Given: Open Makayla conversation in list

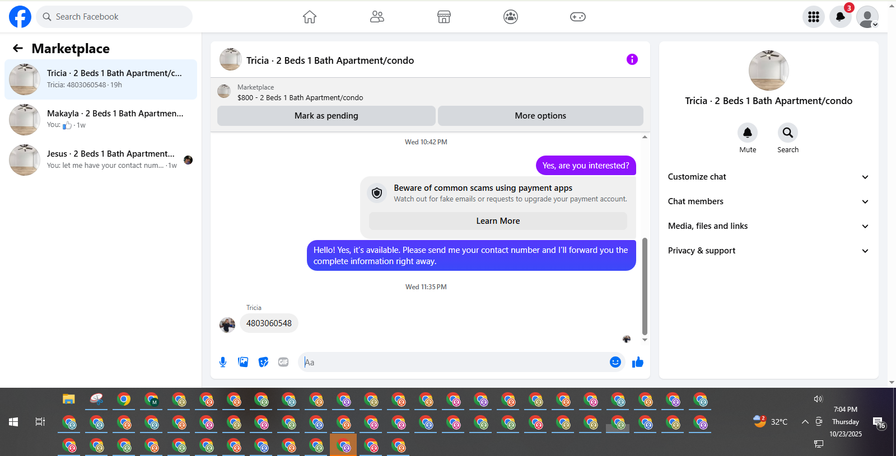Looking at the screenshot, I should click(101, 120).
